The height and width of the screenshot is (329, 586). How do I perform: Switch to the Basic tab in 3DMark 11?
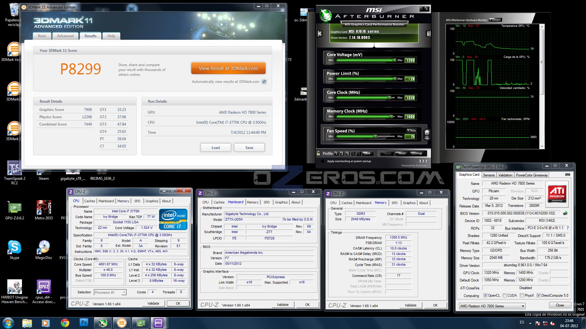coord(42,36)
